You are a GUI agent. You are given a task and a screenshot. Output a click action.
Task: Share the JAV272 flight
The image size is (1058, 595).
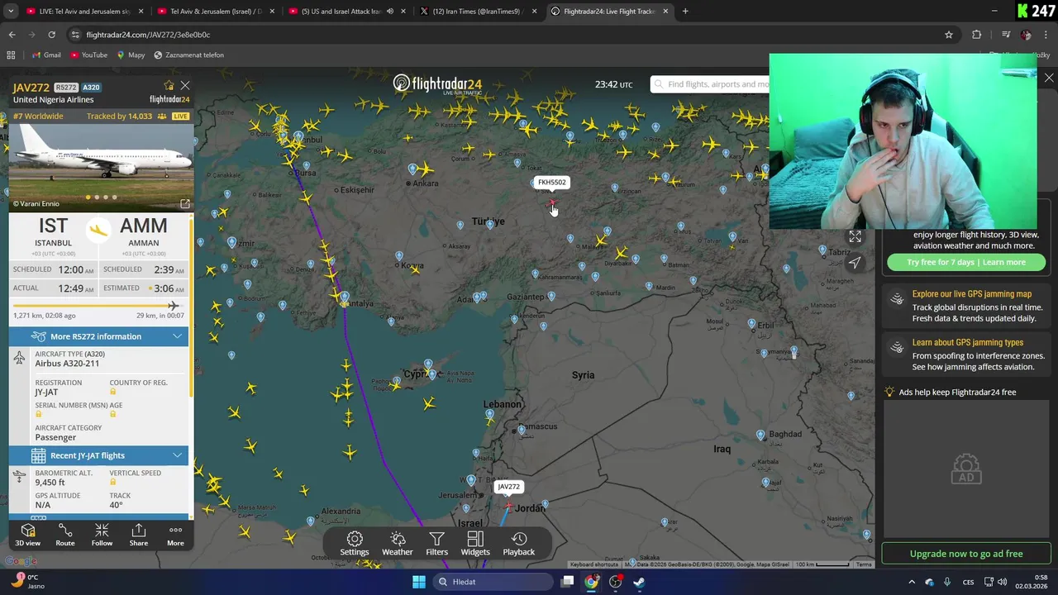(x=138, y=535)
